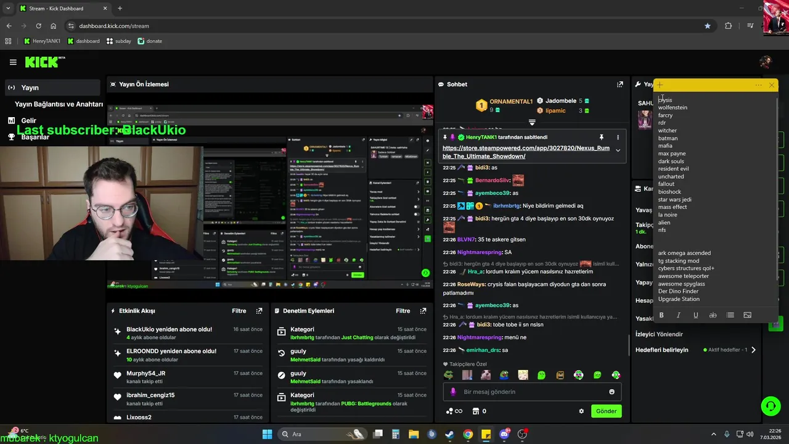Image resolution: width=789 pixels, height=444 pixels.
Task: Open chat settings gear
Action: 581,411
